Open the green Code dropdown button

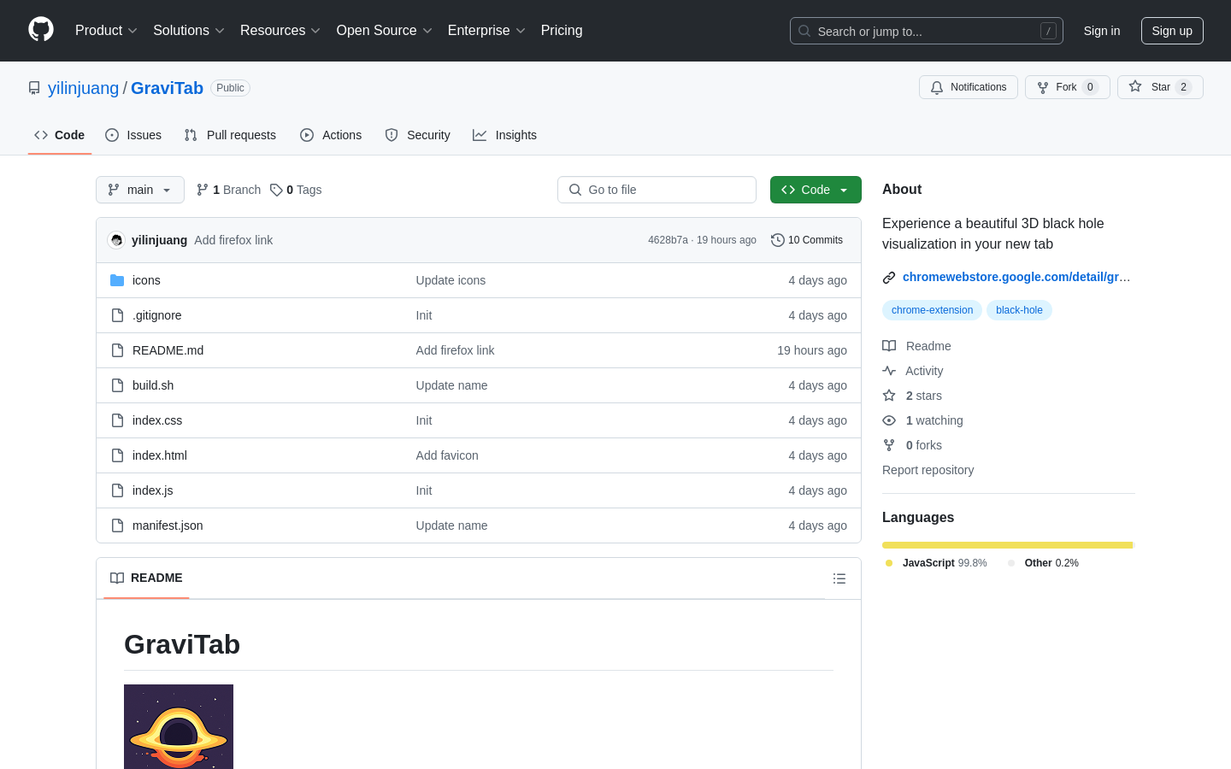pyautogui.click(x=816, y=190)
